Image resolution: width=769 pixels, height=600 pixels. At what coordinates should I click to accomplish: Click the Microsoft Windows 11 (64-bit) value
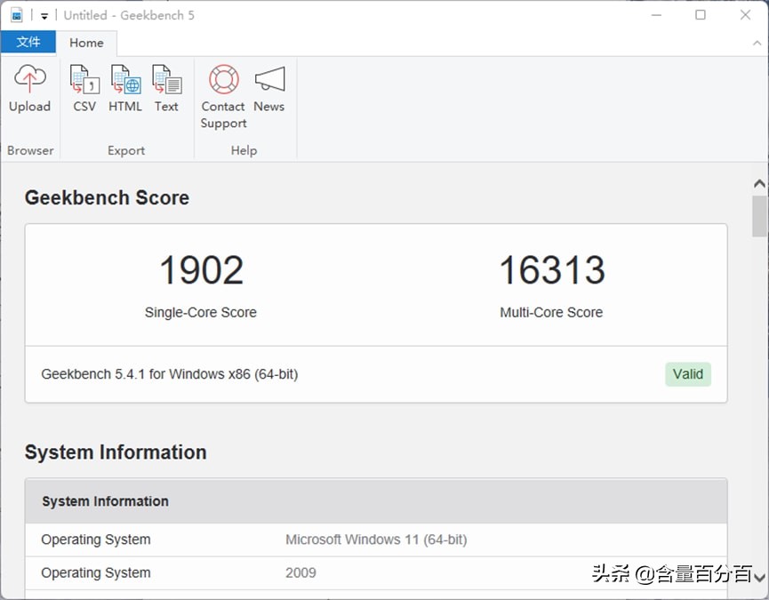point(376,540)
